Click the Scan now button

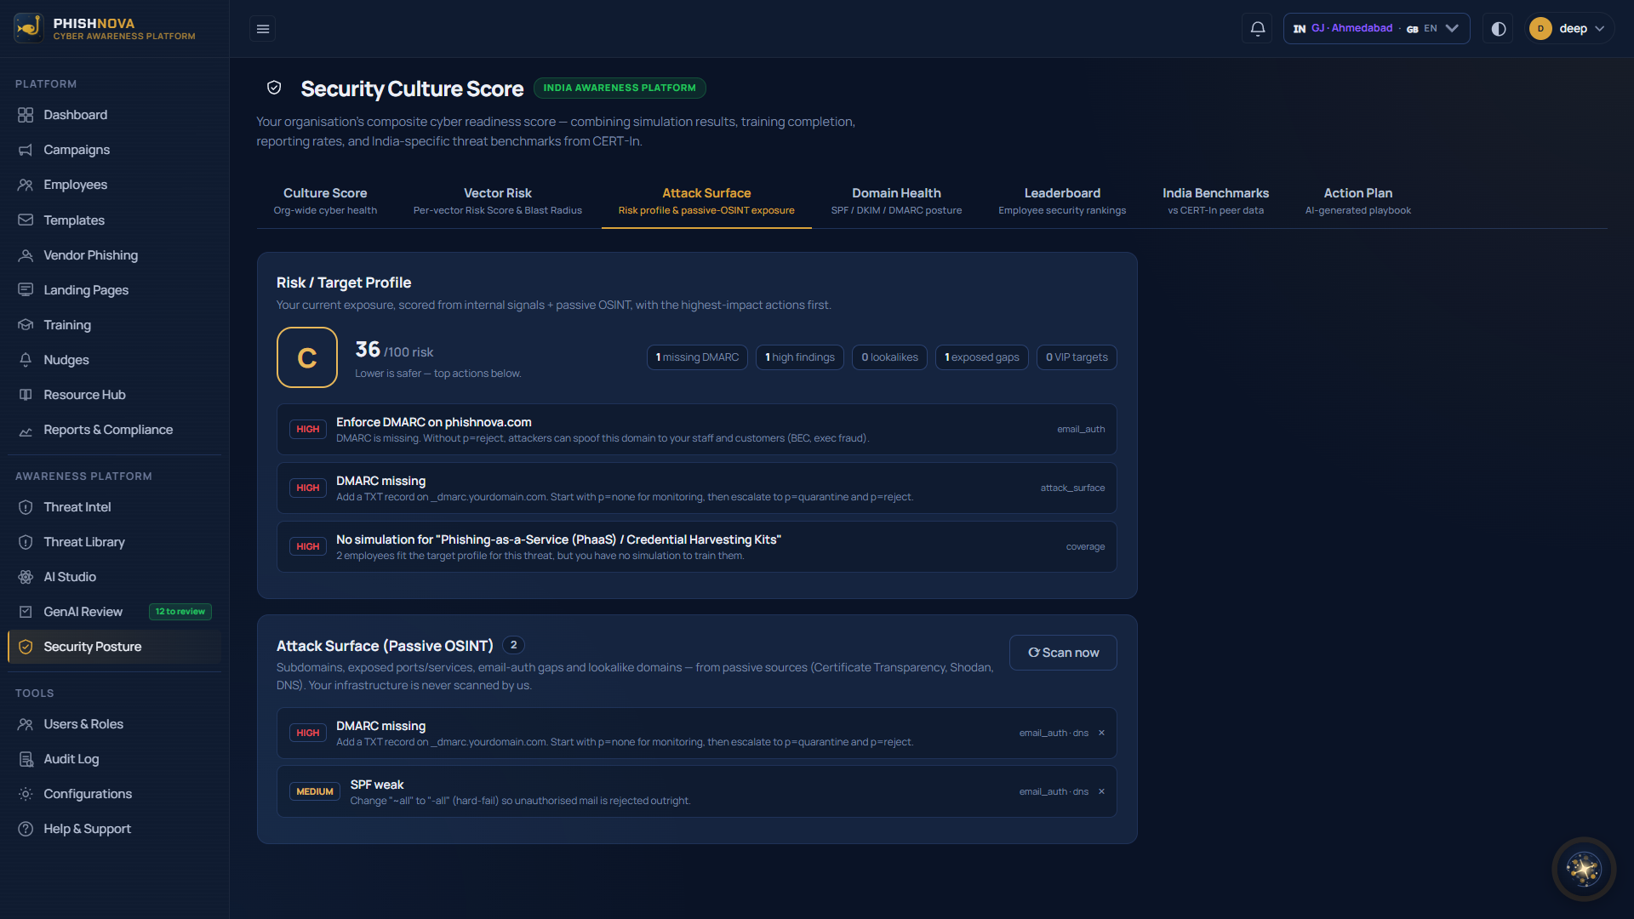[1063, 653]
